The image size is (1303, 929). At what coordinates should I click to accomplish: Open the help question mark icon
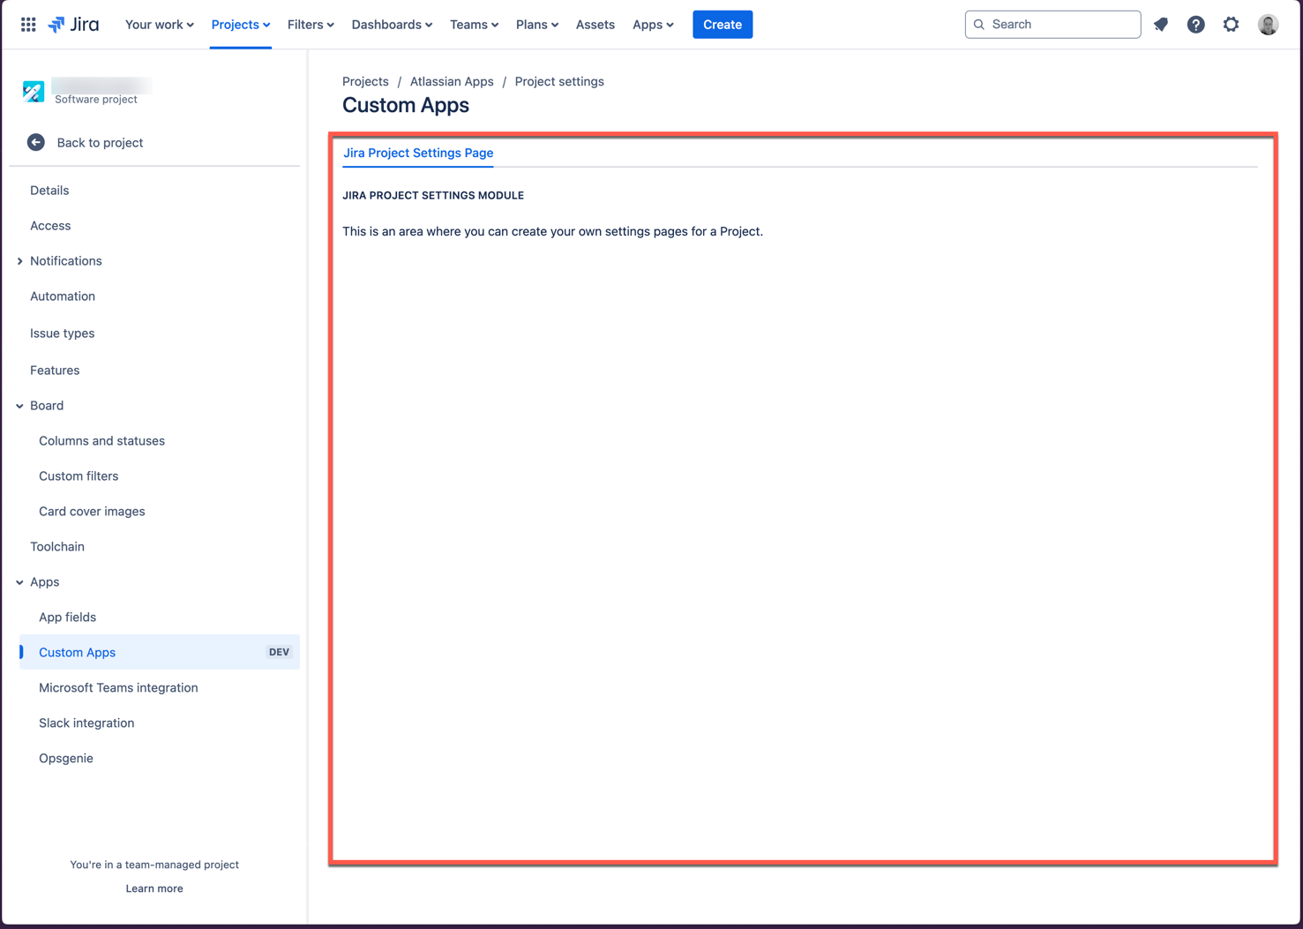[1195, 25]
